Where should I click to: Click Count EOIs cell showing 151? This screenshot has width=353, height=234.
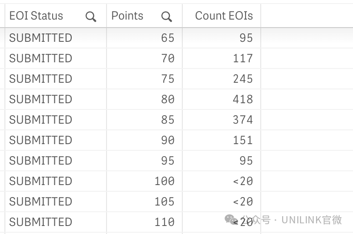pos(243,140)
